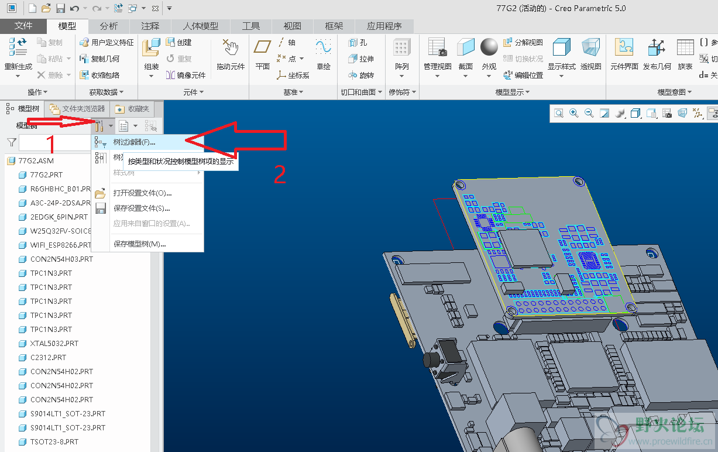
Task: Click the 孔 (Hole) tool
Action: (x=358, y=42)
